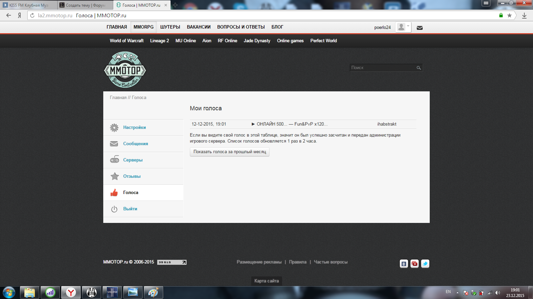Open the VK social icon in footer
This screenshot has height=299, width=533.
click(404, 264)
